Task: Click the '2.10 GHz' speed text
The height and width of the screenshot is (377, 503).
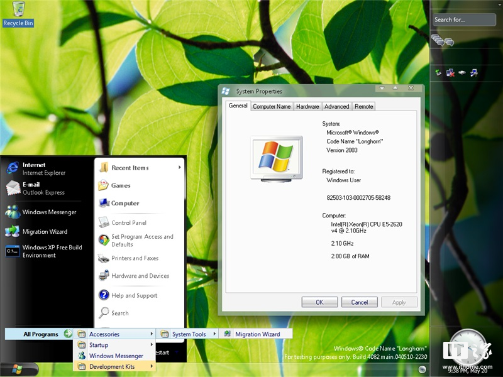Action: coord(342,243)
